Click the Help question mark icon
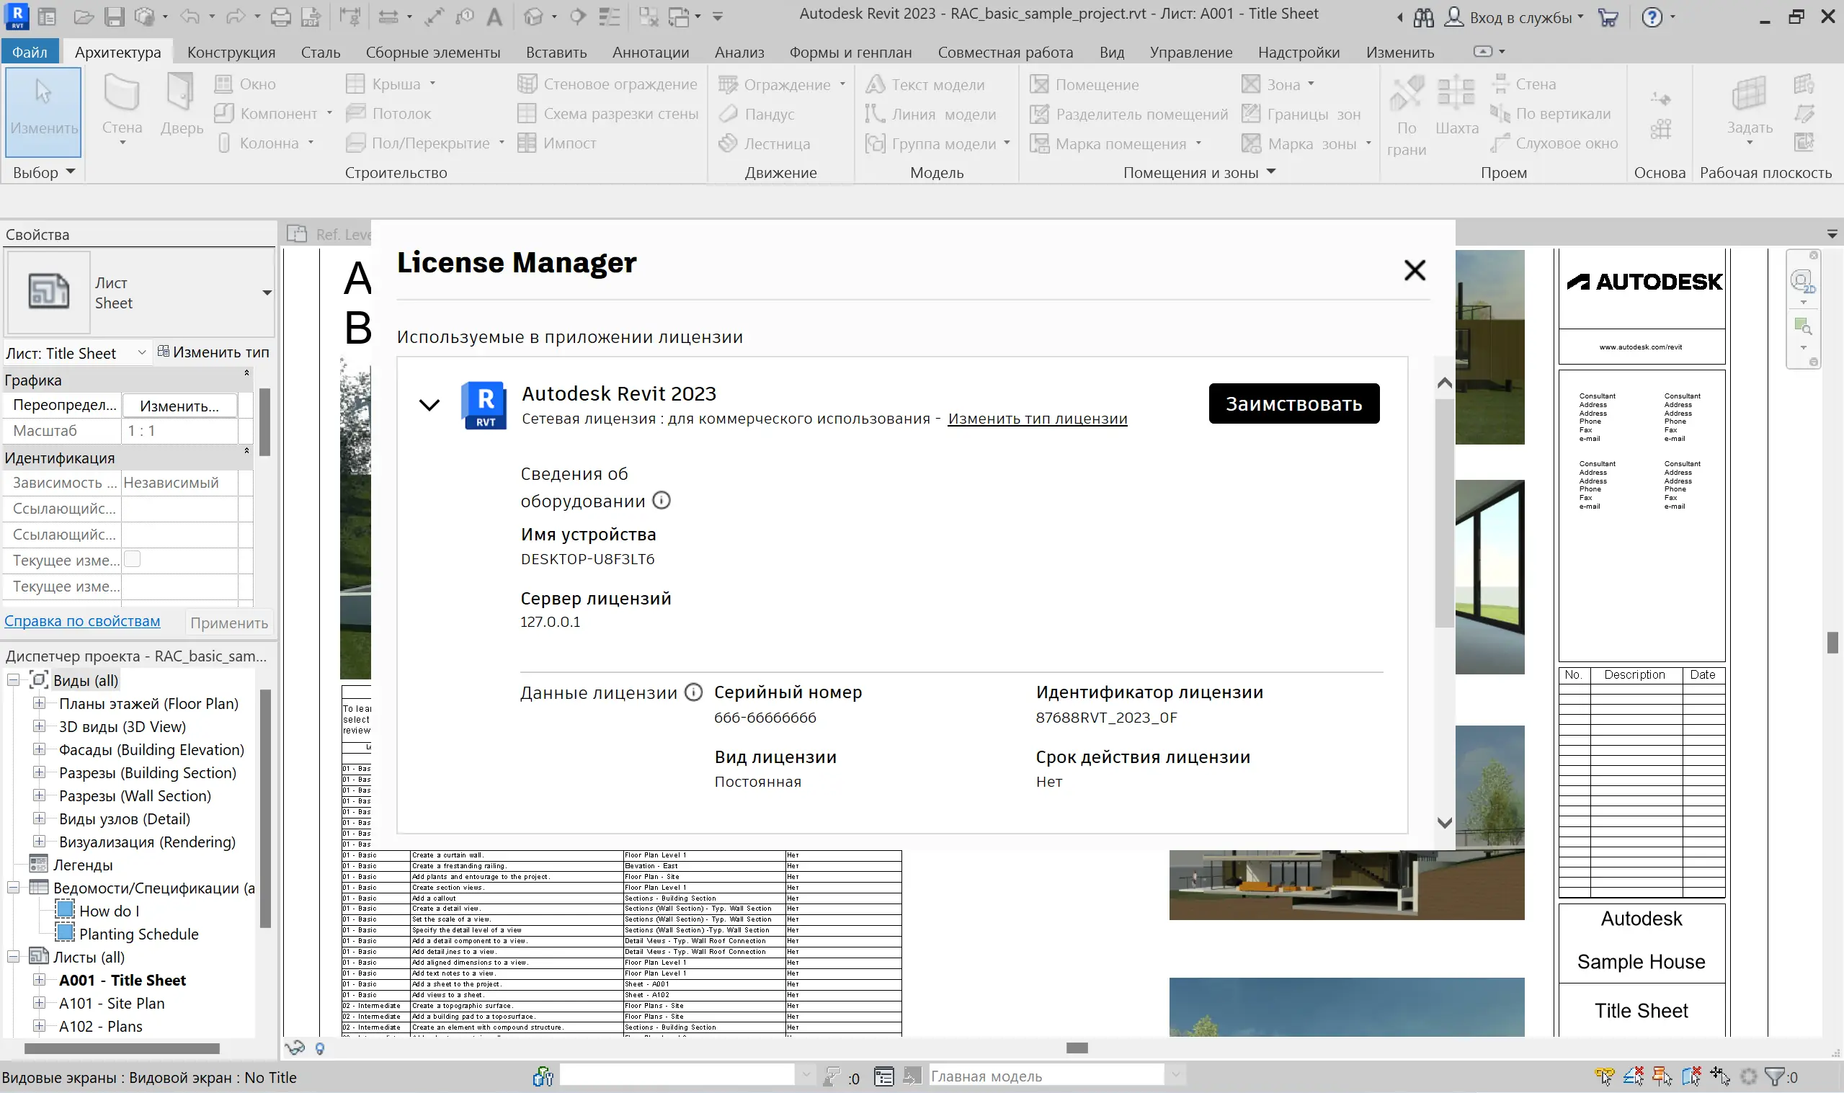This screenshot has width=1844, height=1093. 1652,18
